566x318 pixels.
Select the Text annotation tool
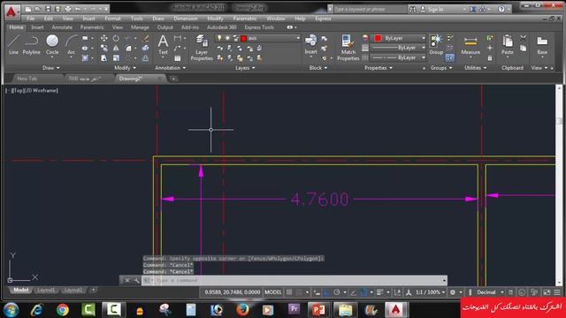[x=163, y=45]
